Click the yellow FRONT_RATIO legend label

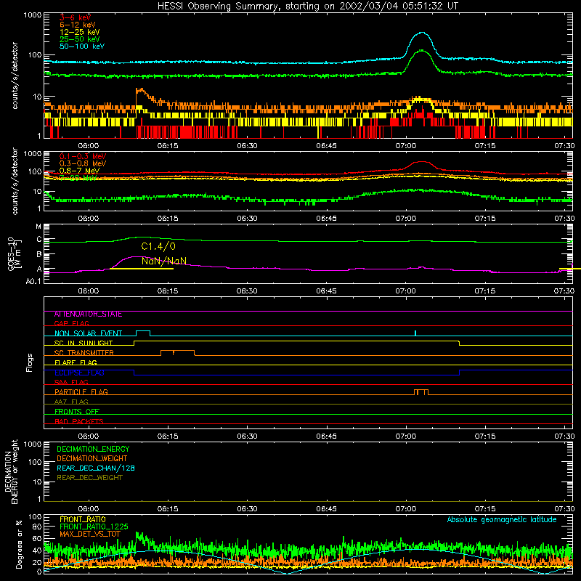pos(83,519)
